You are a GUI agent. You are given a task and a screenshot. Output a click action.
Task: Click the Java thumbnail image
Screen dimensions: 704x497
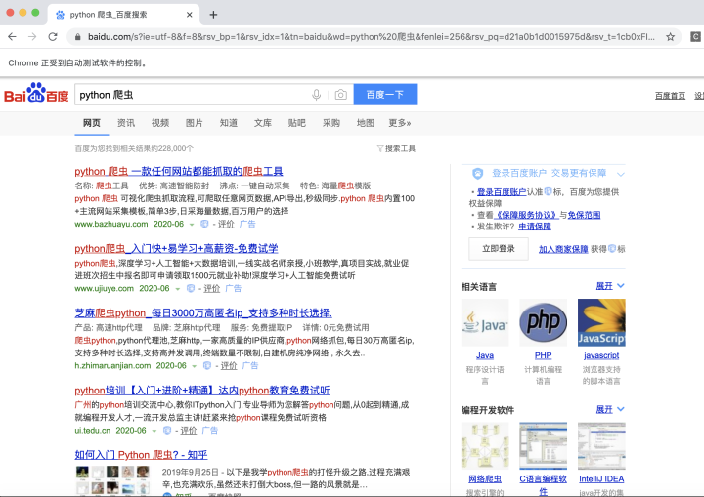click(485, 322)
